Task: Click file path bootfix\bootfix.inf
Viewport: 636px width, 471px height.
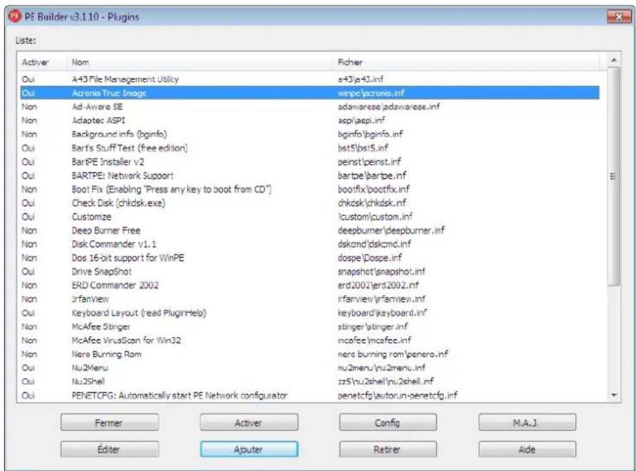Action: click(x=374, y=189)
